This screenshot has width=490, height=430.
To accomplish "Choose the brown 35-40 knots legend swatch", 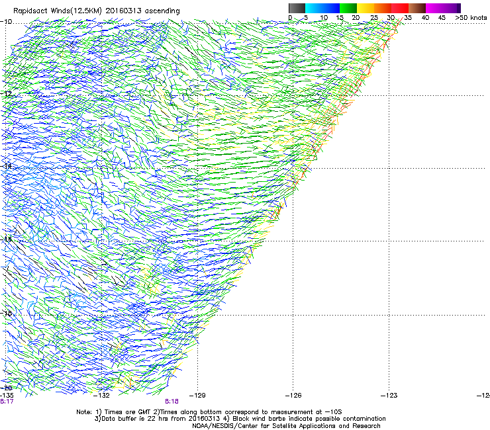I will (417, 8).
